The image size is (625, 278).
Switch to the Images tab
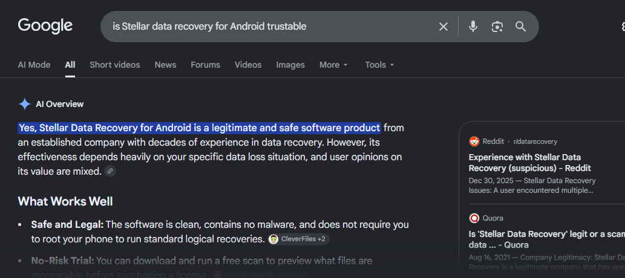point(290,65)
